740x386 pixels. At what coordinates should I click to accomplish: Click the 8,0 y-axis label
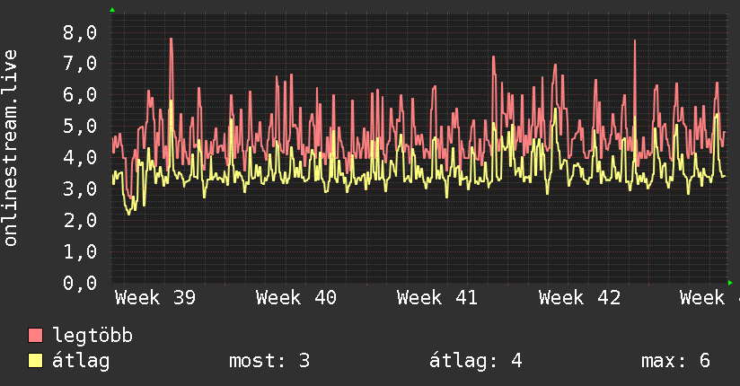[x=80, y=32]
